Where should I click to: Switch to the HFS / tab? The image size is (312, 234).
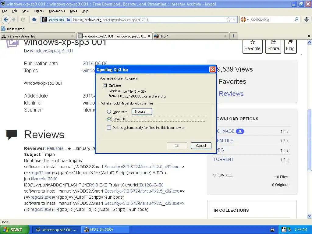(x=191, y=36)
